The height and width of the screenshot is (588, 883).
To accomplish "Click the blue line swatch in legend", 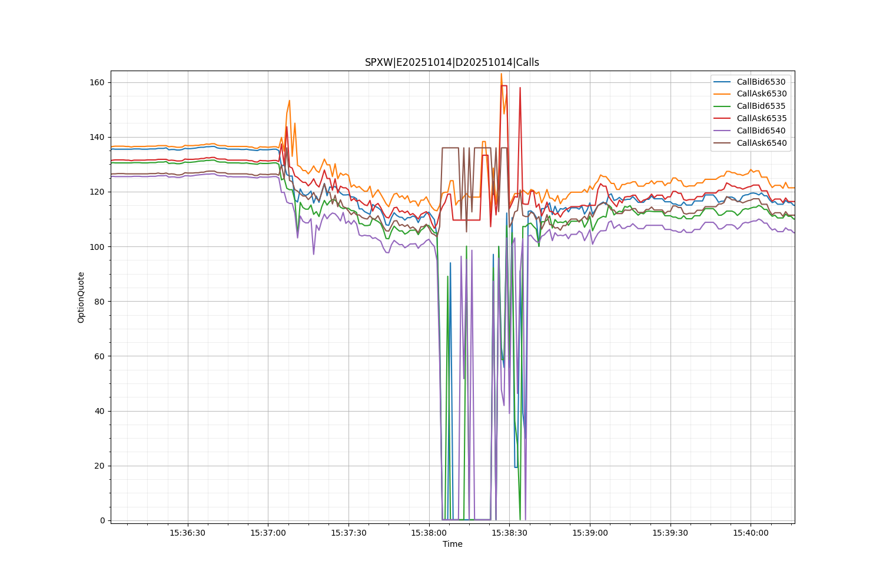I will click(722, 82).
